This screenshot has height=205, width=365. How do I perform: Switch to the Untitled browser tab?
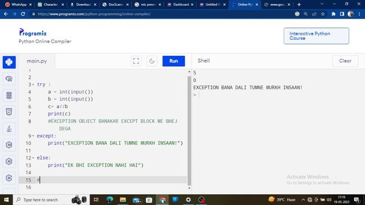coord(213,5)
